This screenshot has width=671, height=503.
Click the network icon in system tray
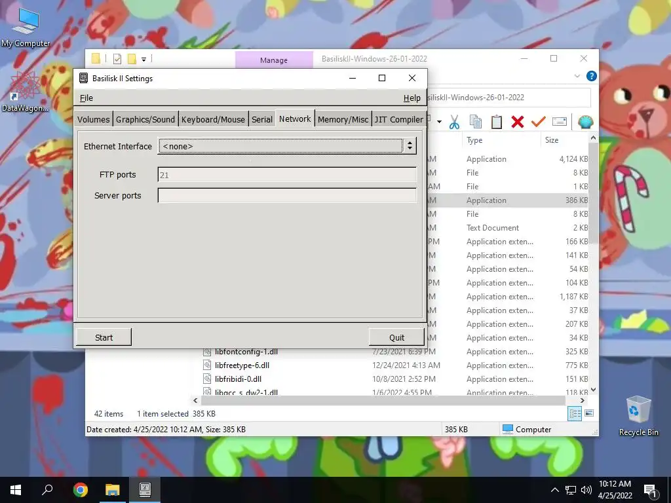click(571, 490)
